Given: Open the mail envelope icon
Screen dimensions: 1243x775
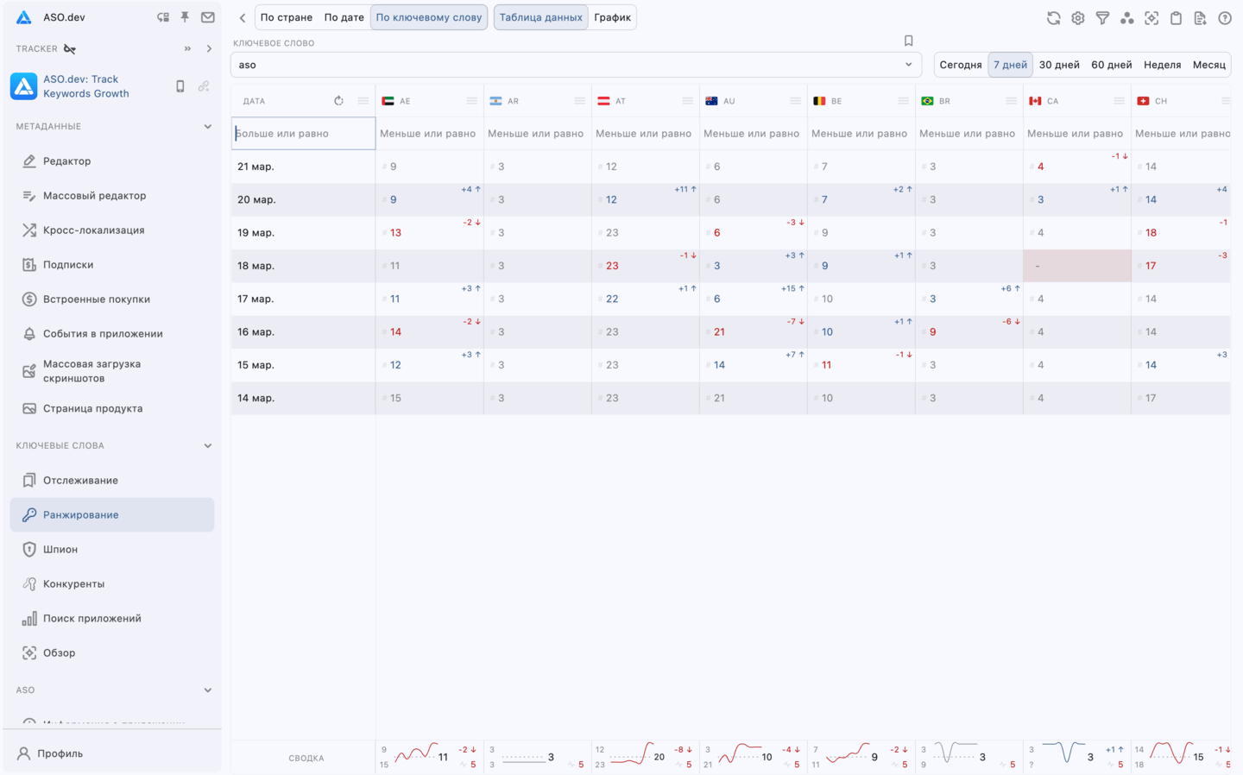Looking at the screenshot, I should [x=208, y=17].
